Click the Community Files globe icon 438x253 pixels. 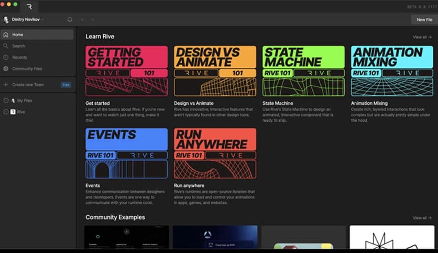tap(6, 68)
